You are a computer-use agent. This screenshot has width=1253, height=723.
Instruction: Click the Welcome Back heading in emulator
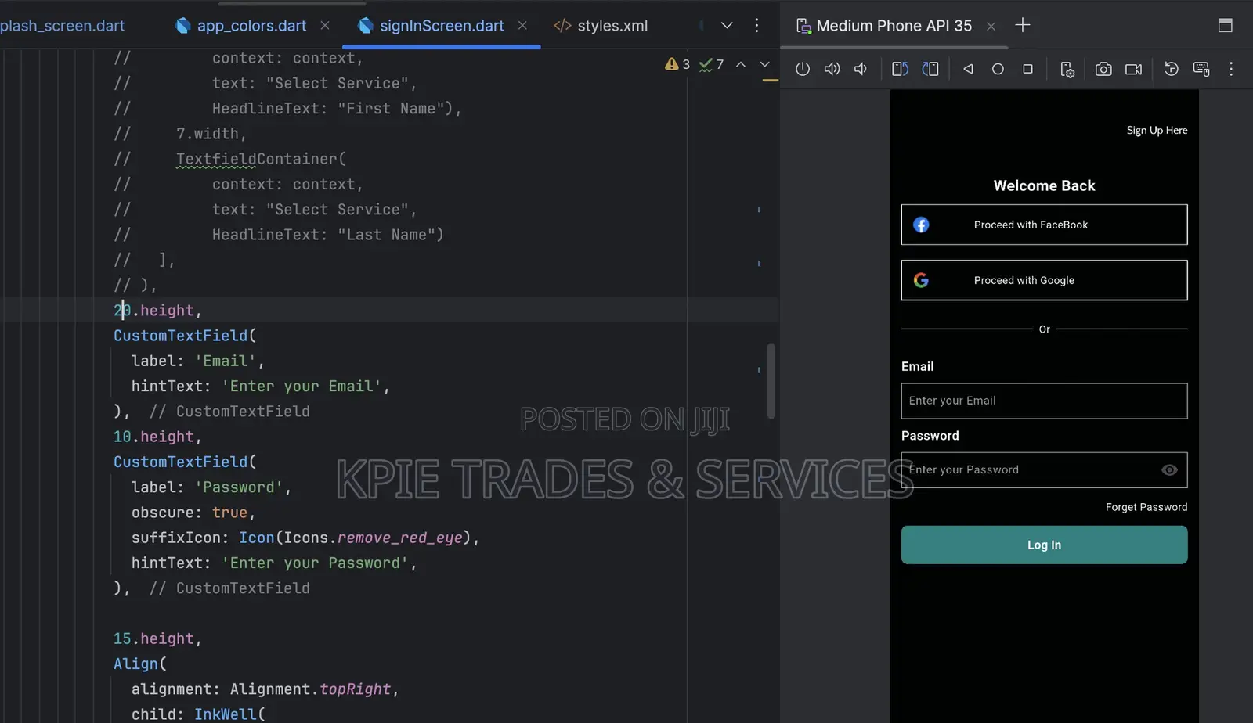(x=1044, y=185)
